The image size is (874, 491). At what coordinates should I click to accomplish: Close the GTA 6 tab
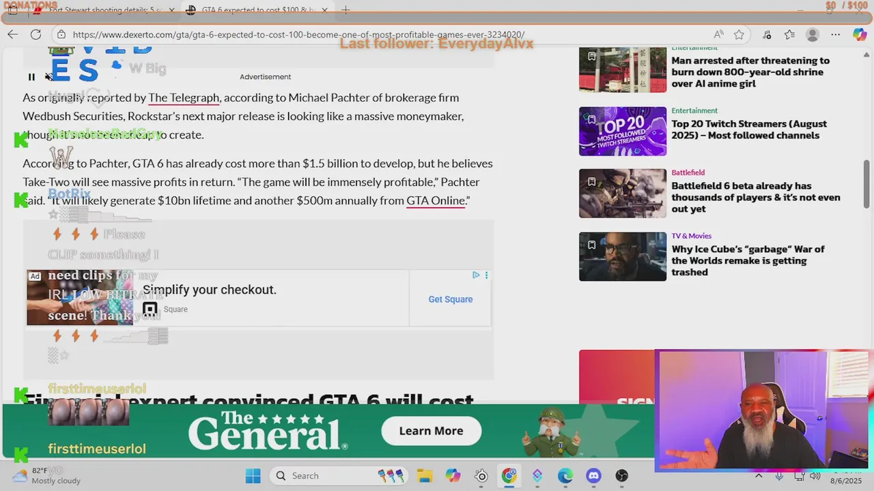[324, 10]
